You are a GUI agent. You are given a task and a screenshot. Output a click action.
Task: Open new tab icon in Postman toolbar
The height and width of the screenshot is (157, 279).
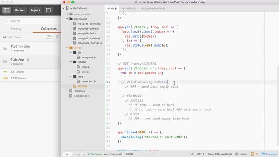click(48, 10)
